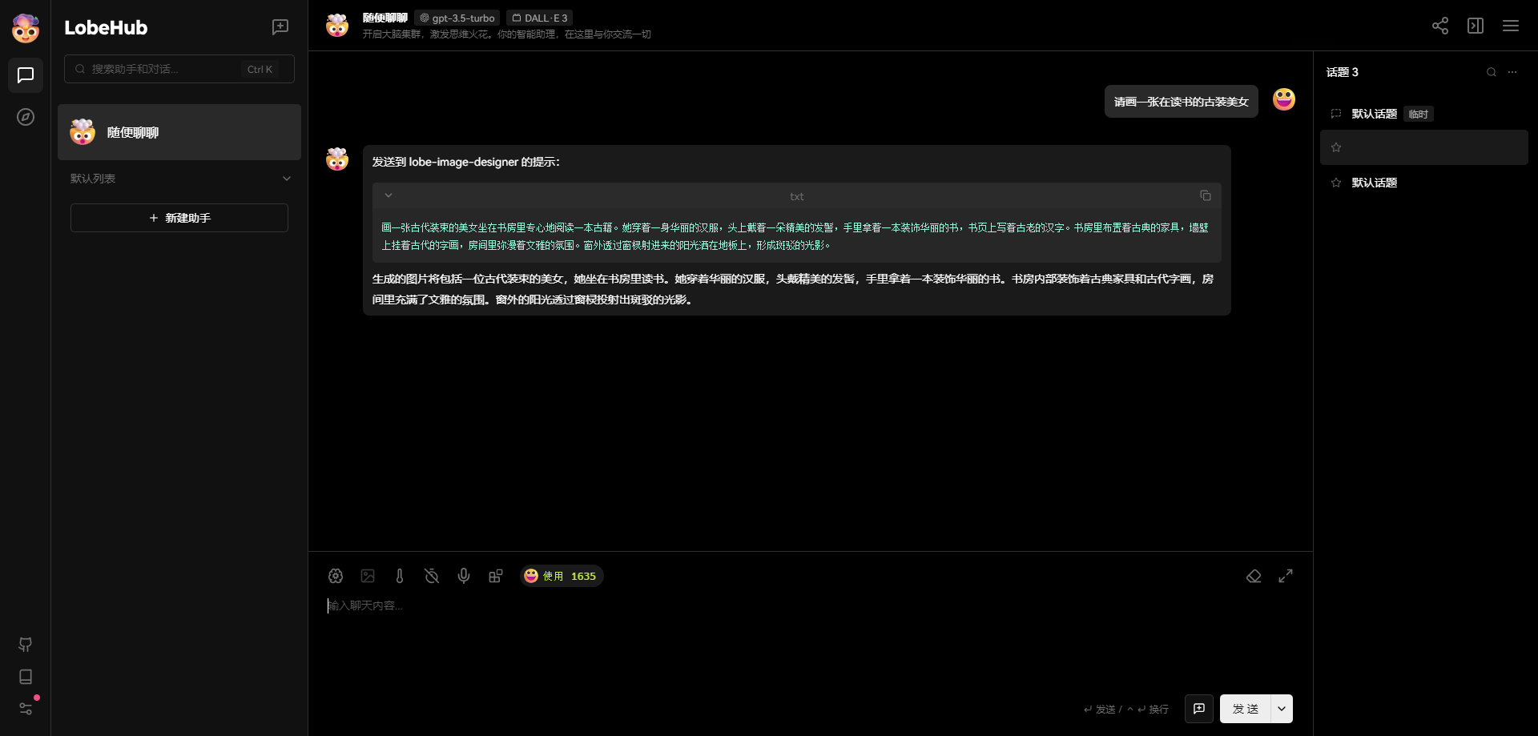Clear the conversation with the eraser icon

pos(1254,576)
